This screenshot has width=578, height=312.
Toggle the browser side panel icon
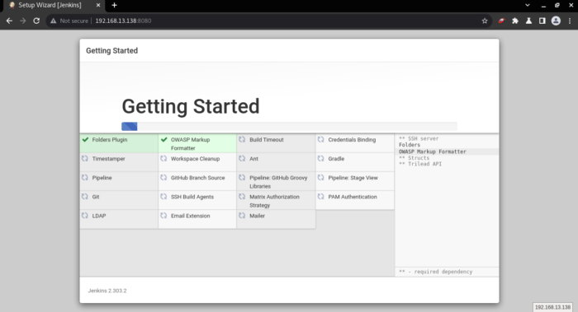point(542,21)
